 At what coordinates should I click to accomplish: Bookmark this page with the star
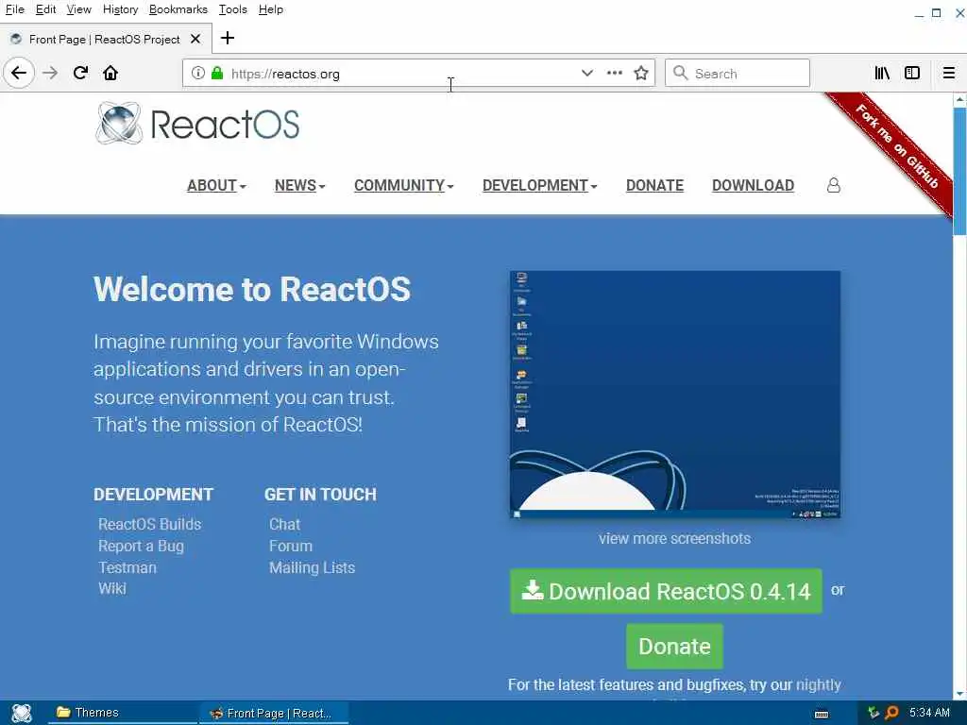coord(641,74)
